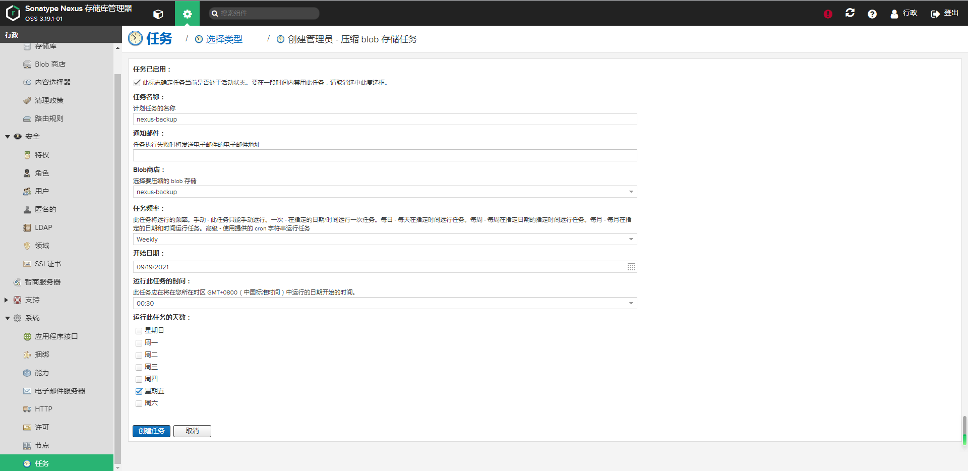This screenshot has height=471, width=968.
Task: Check the 周二 checkbox
Action: (x=139, y=355)
